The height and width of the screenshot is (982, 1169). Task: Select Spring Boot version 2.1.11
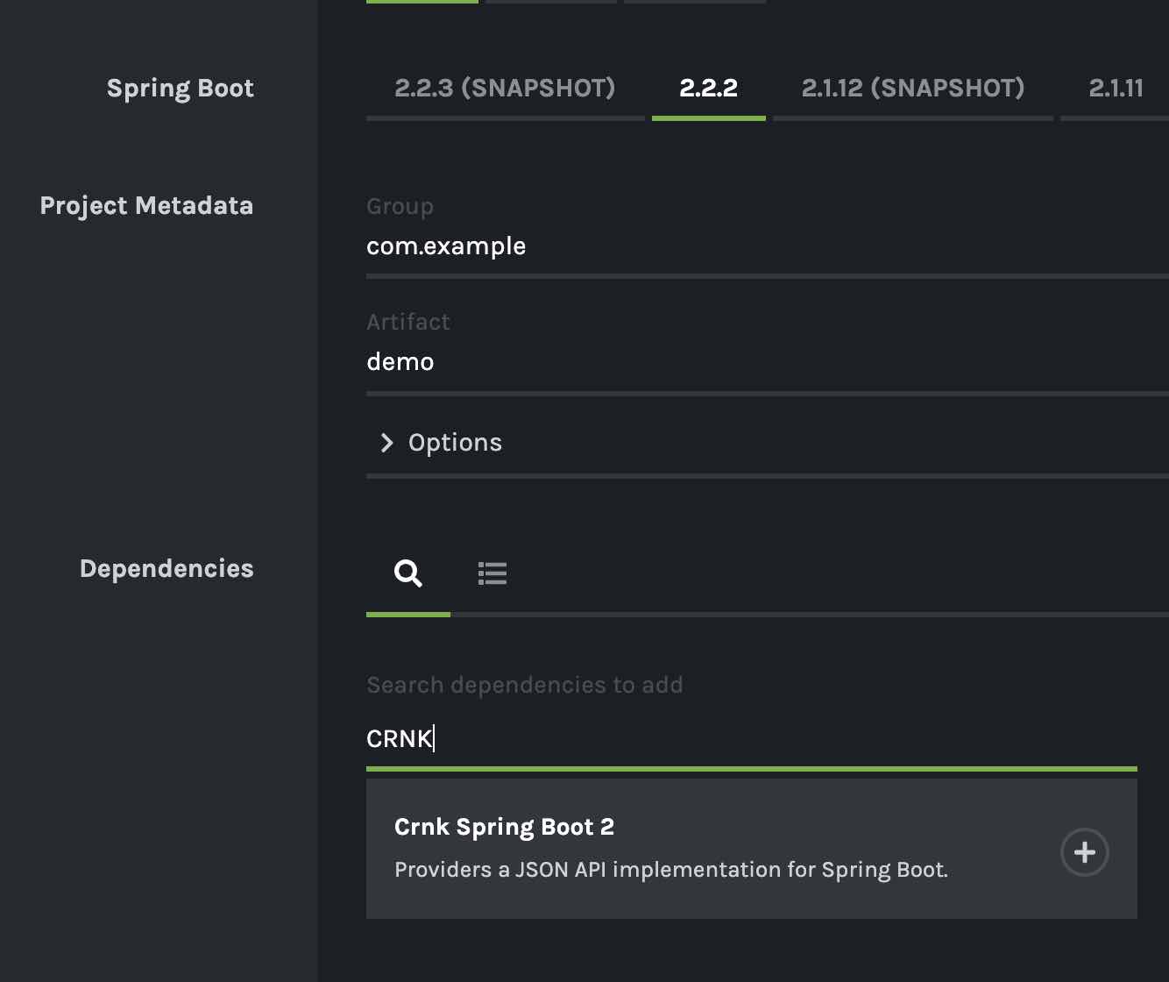coord(1116,88)
